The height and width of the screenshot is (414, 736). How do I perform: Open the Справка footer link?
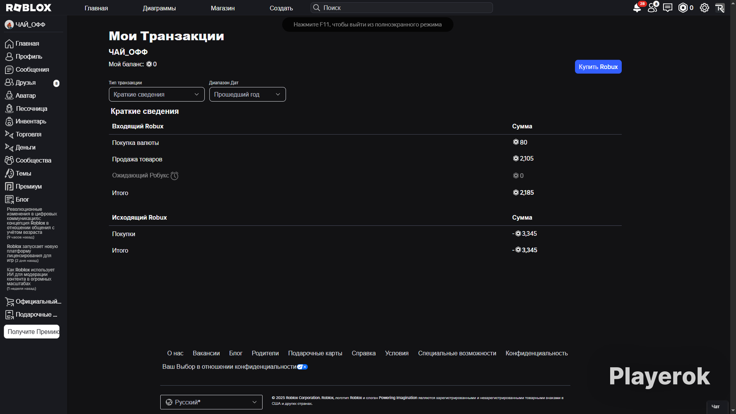[x=363, y=353]
